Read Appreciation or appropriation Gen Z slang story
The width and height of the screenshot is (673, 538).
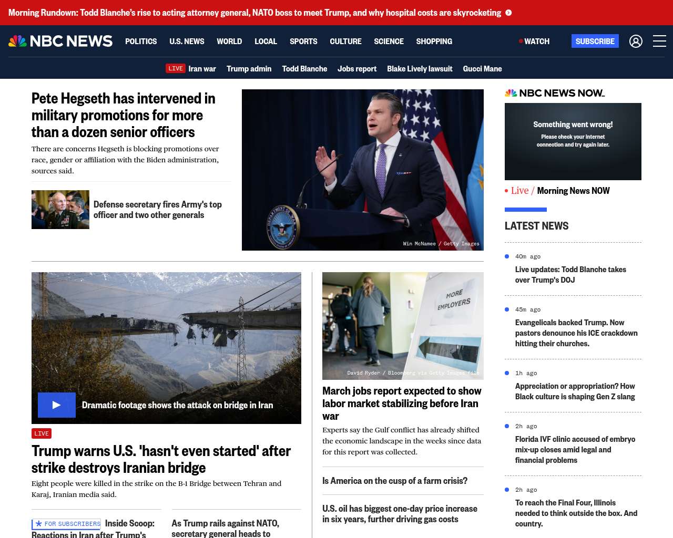point(575,391)
